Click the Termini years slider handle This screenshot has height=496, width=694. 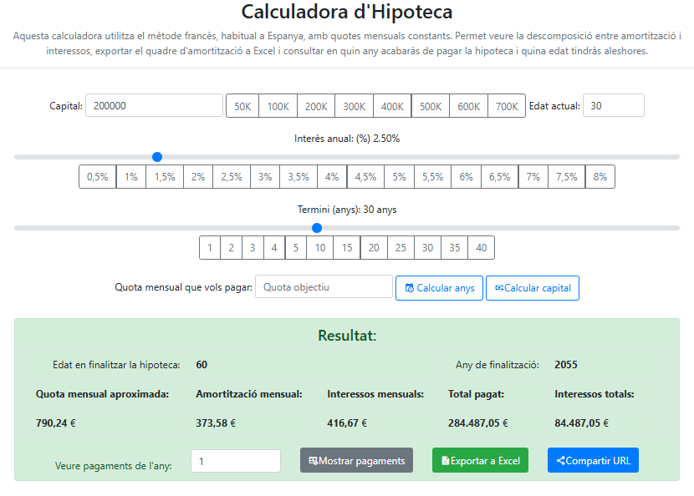click(x=317, y=228)
